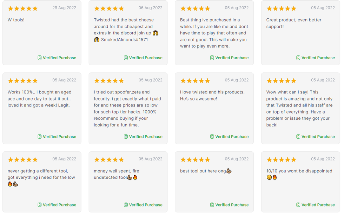Click "Verified Purchase" label on "Wow what can I say!" review
This screenshot has height=216, width=351.
point(318,137)
